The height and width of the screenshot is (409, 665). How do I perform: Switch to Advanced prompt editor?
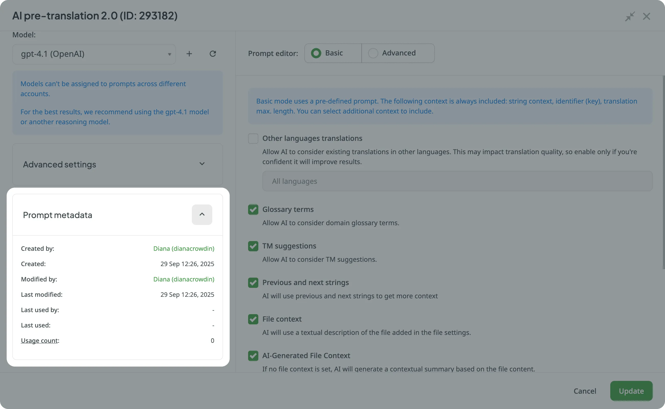pyautogui.click(x=373, y=53)
